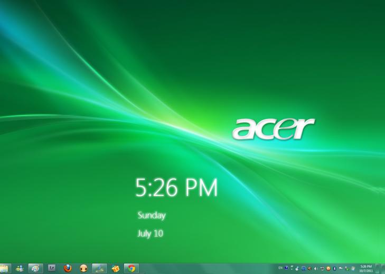This screenshot has height=274, width=385.
Task: Click the "Sunday" text on the desktop
Action: (x=152, y=216)
